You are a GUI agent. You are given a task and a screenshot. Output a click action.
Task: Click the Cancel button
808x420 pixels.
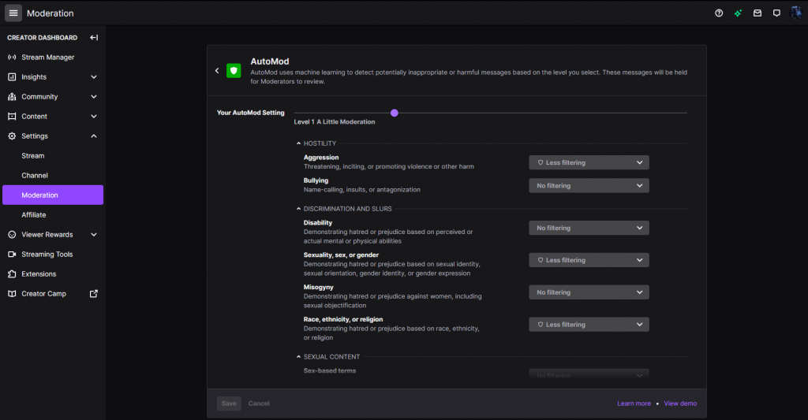259,403
